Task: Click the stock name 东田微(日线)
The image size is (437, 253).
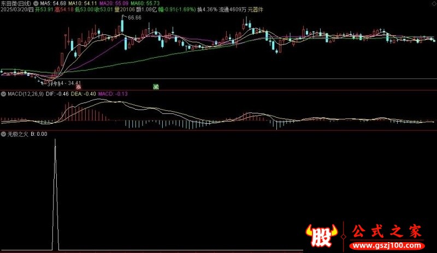Action: click(x=16, y=4)
